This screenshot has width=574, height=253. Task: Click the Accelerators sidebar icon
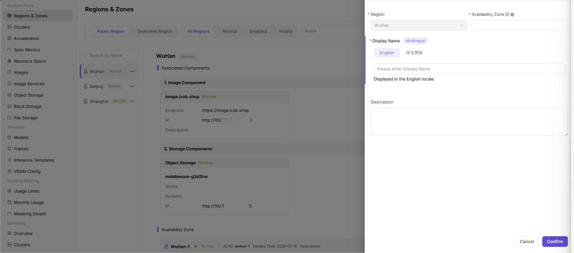(10, 38)
